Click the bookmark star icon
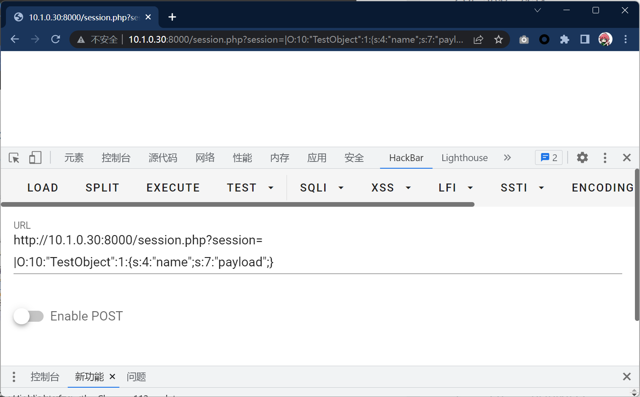640x397 pixels. (x=499, y=39)
